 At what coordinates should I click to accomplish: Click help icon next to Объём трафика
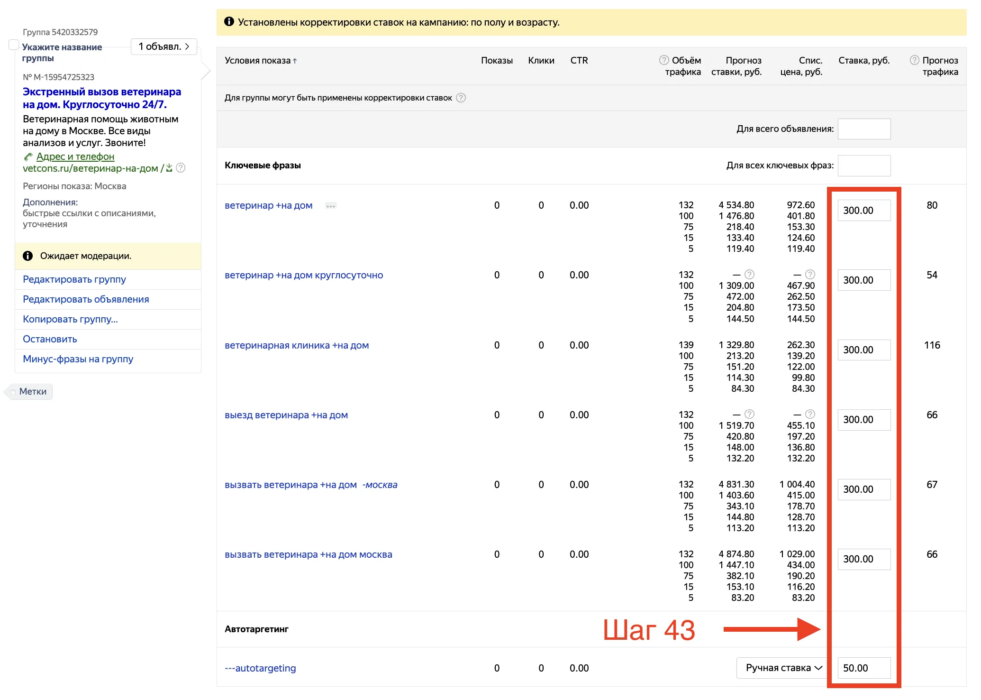click(664, 60)
